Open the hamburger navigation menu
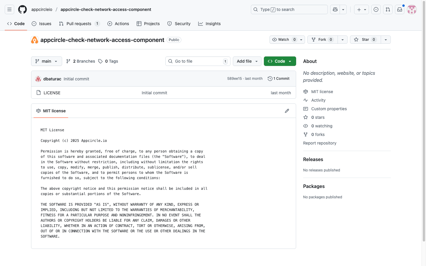Image resolution: width=426 pixels, height=266 pixels. click(x=9, y=9)
